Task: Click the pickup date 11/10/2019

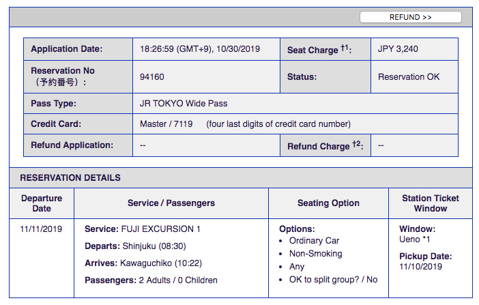Action: (420, 267)
